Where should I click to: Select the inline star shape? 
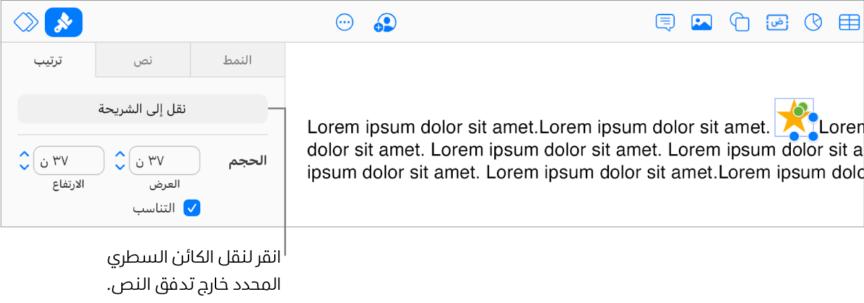[x=794, y=119]
